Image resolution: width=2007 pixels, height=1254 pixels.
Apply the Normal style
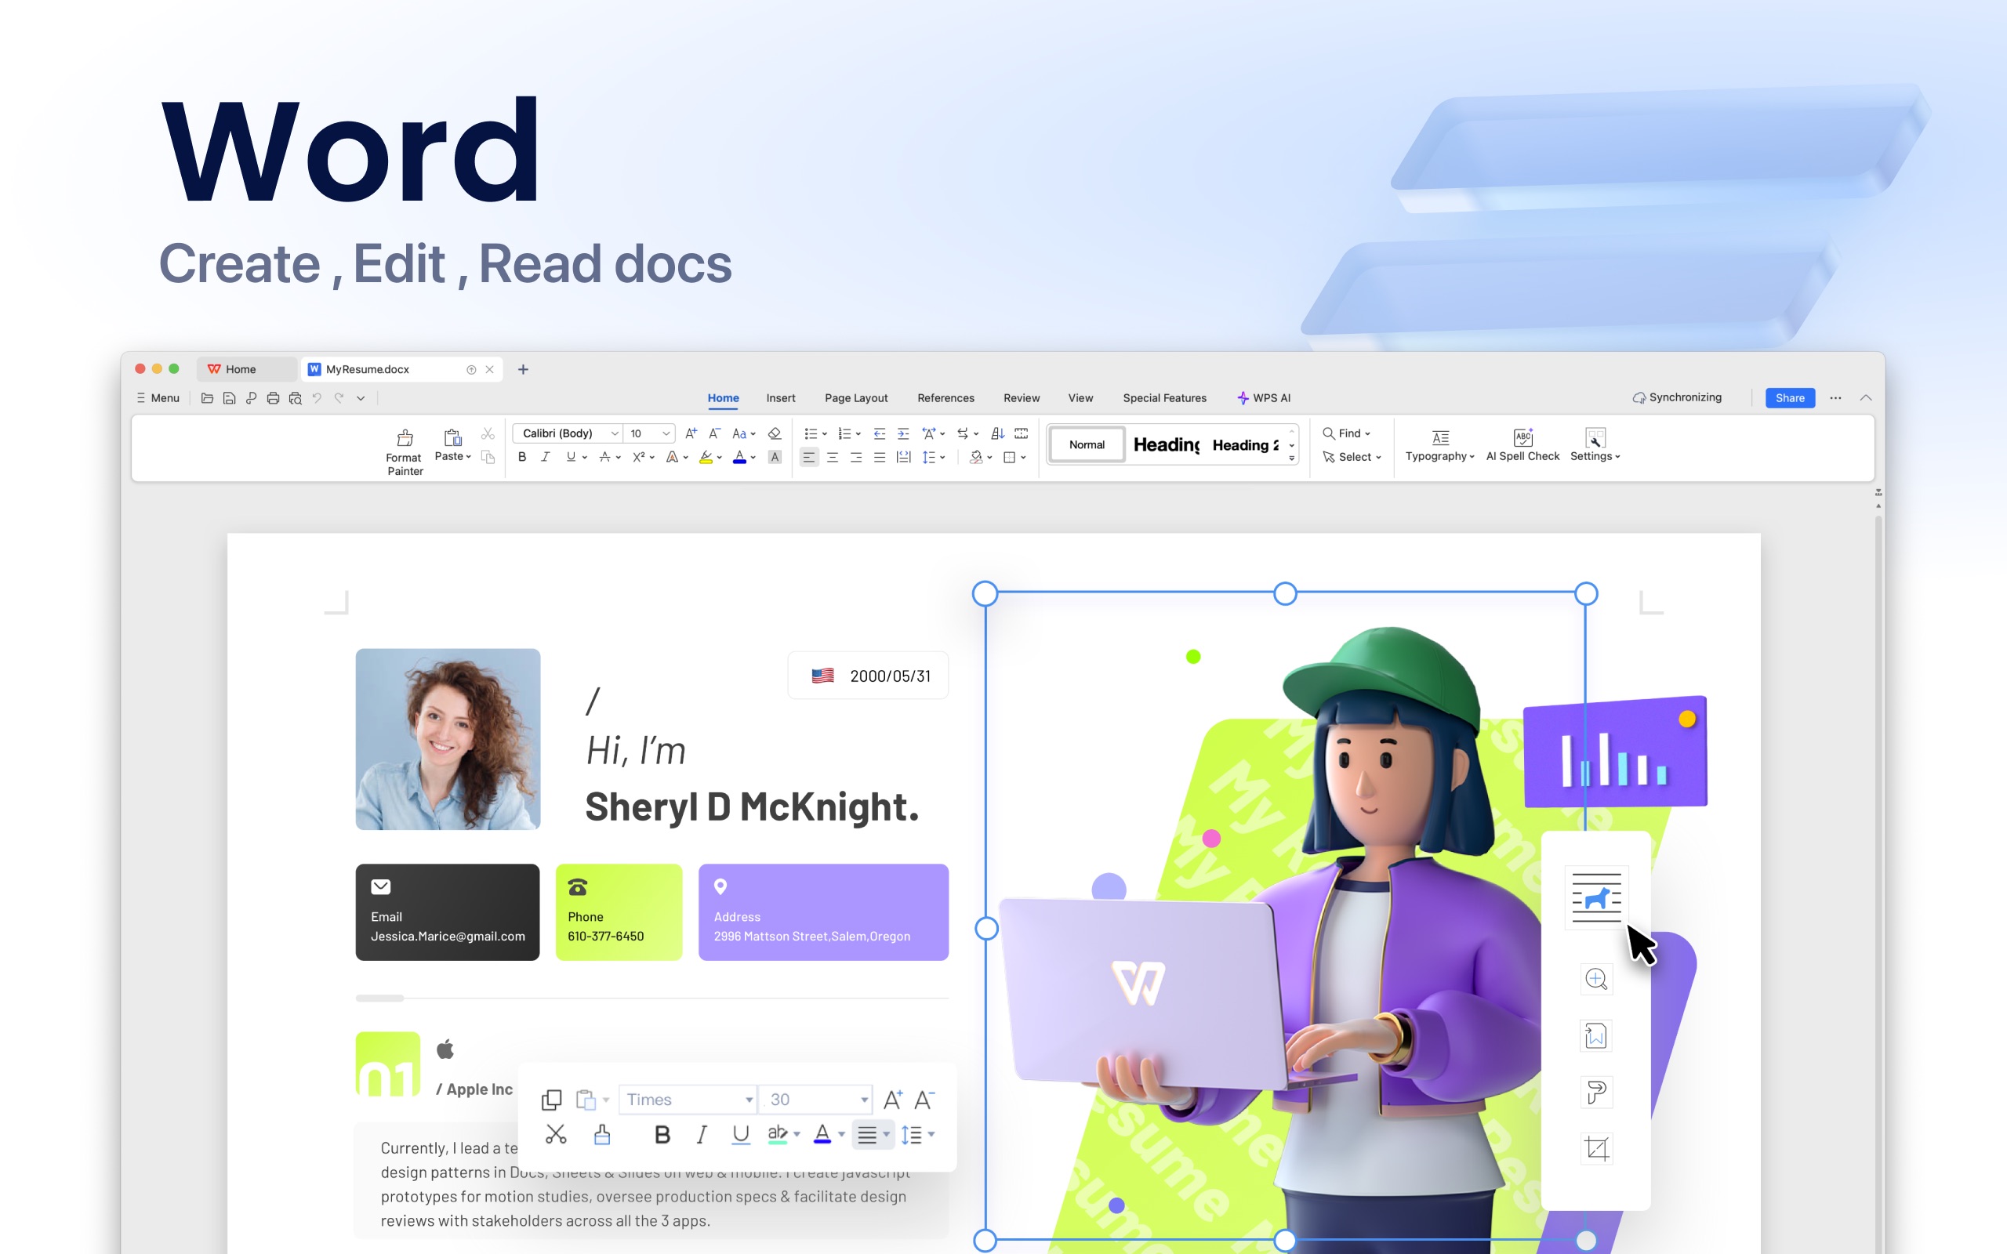pos(1087,445)
